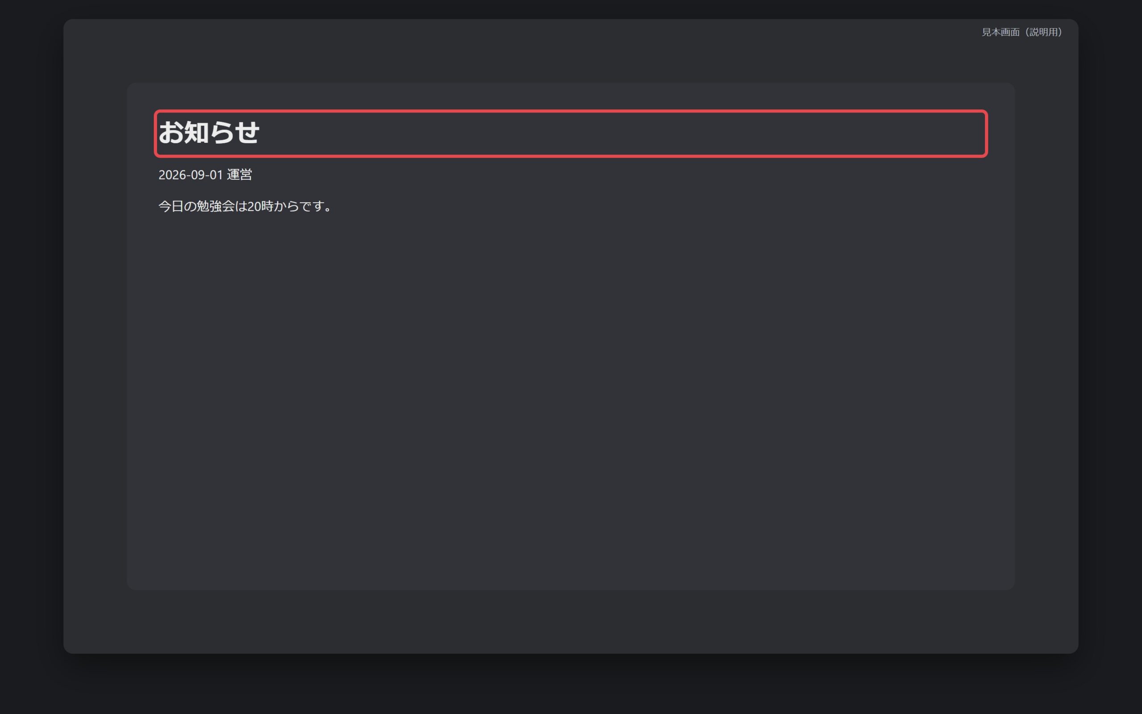The height and width of the screenshot is (714, 1142).
Task: Click 20時 in the announcement body
Action: (261, 206)
